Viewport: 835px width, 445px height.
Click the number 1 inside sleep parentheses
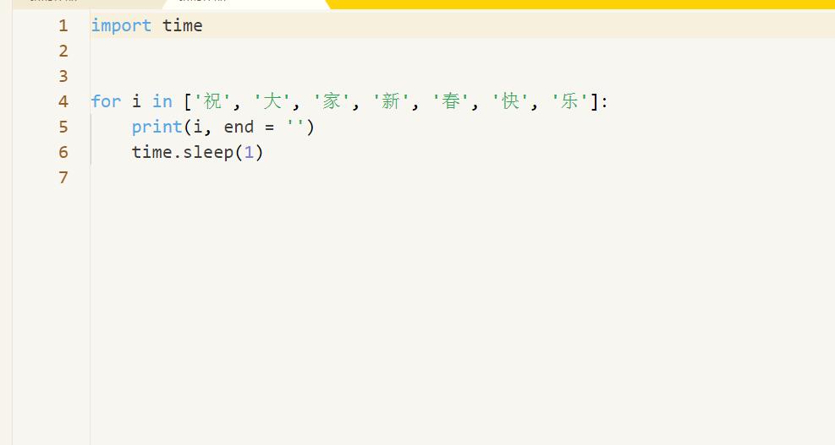pyautogui.click(x=249, y=153)
